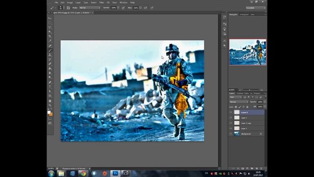This screenshot has height=177, width=314.
Task: Select the Eraser tool
Action: pyautogui.click(x=50, y=64)
